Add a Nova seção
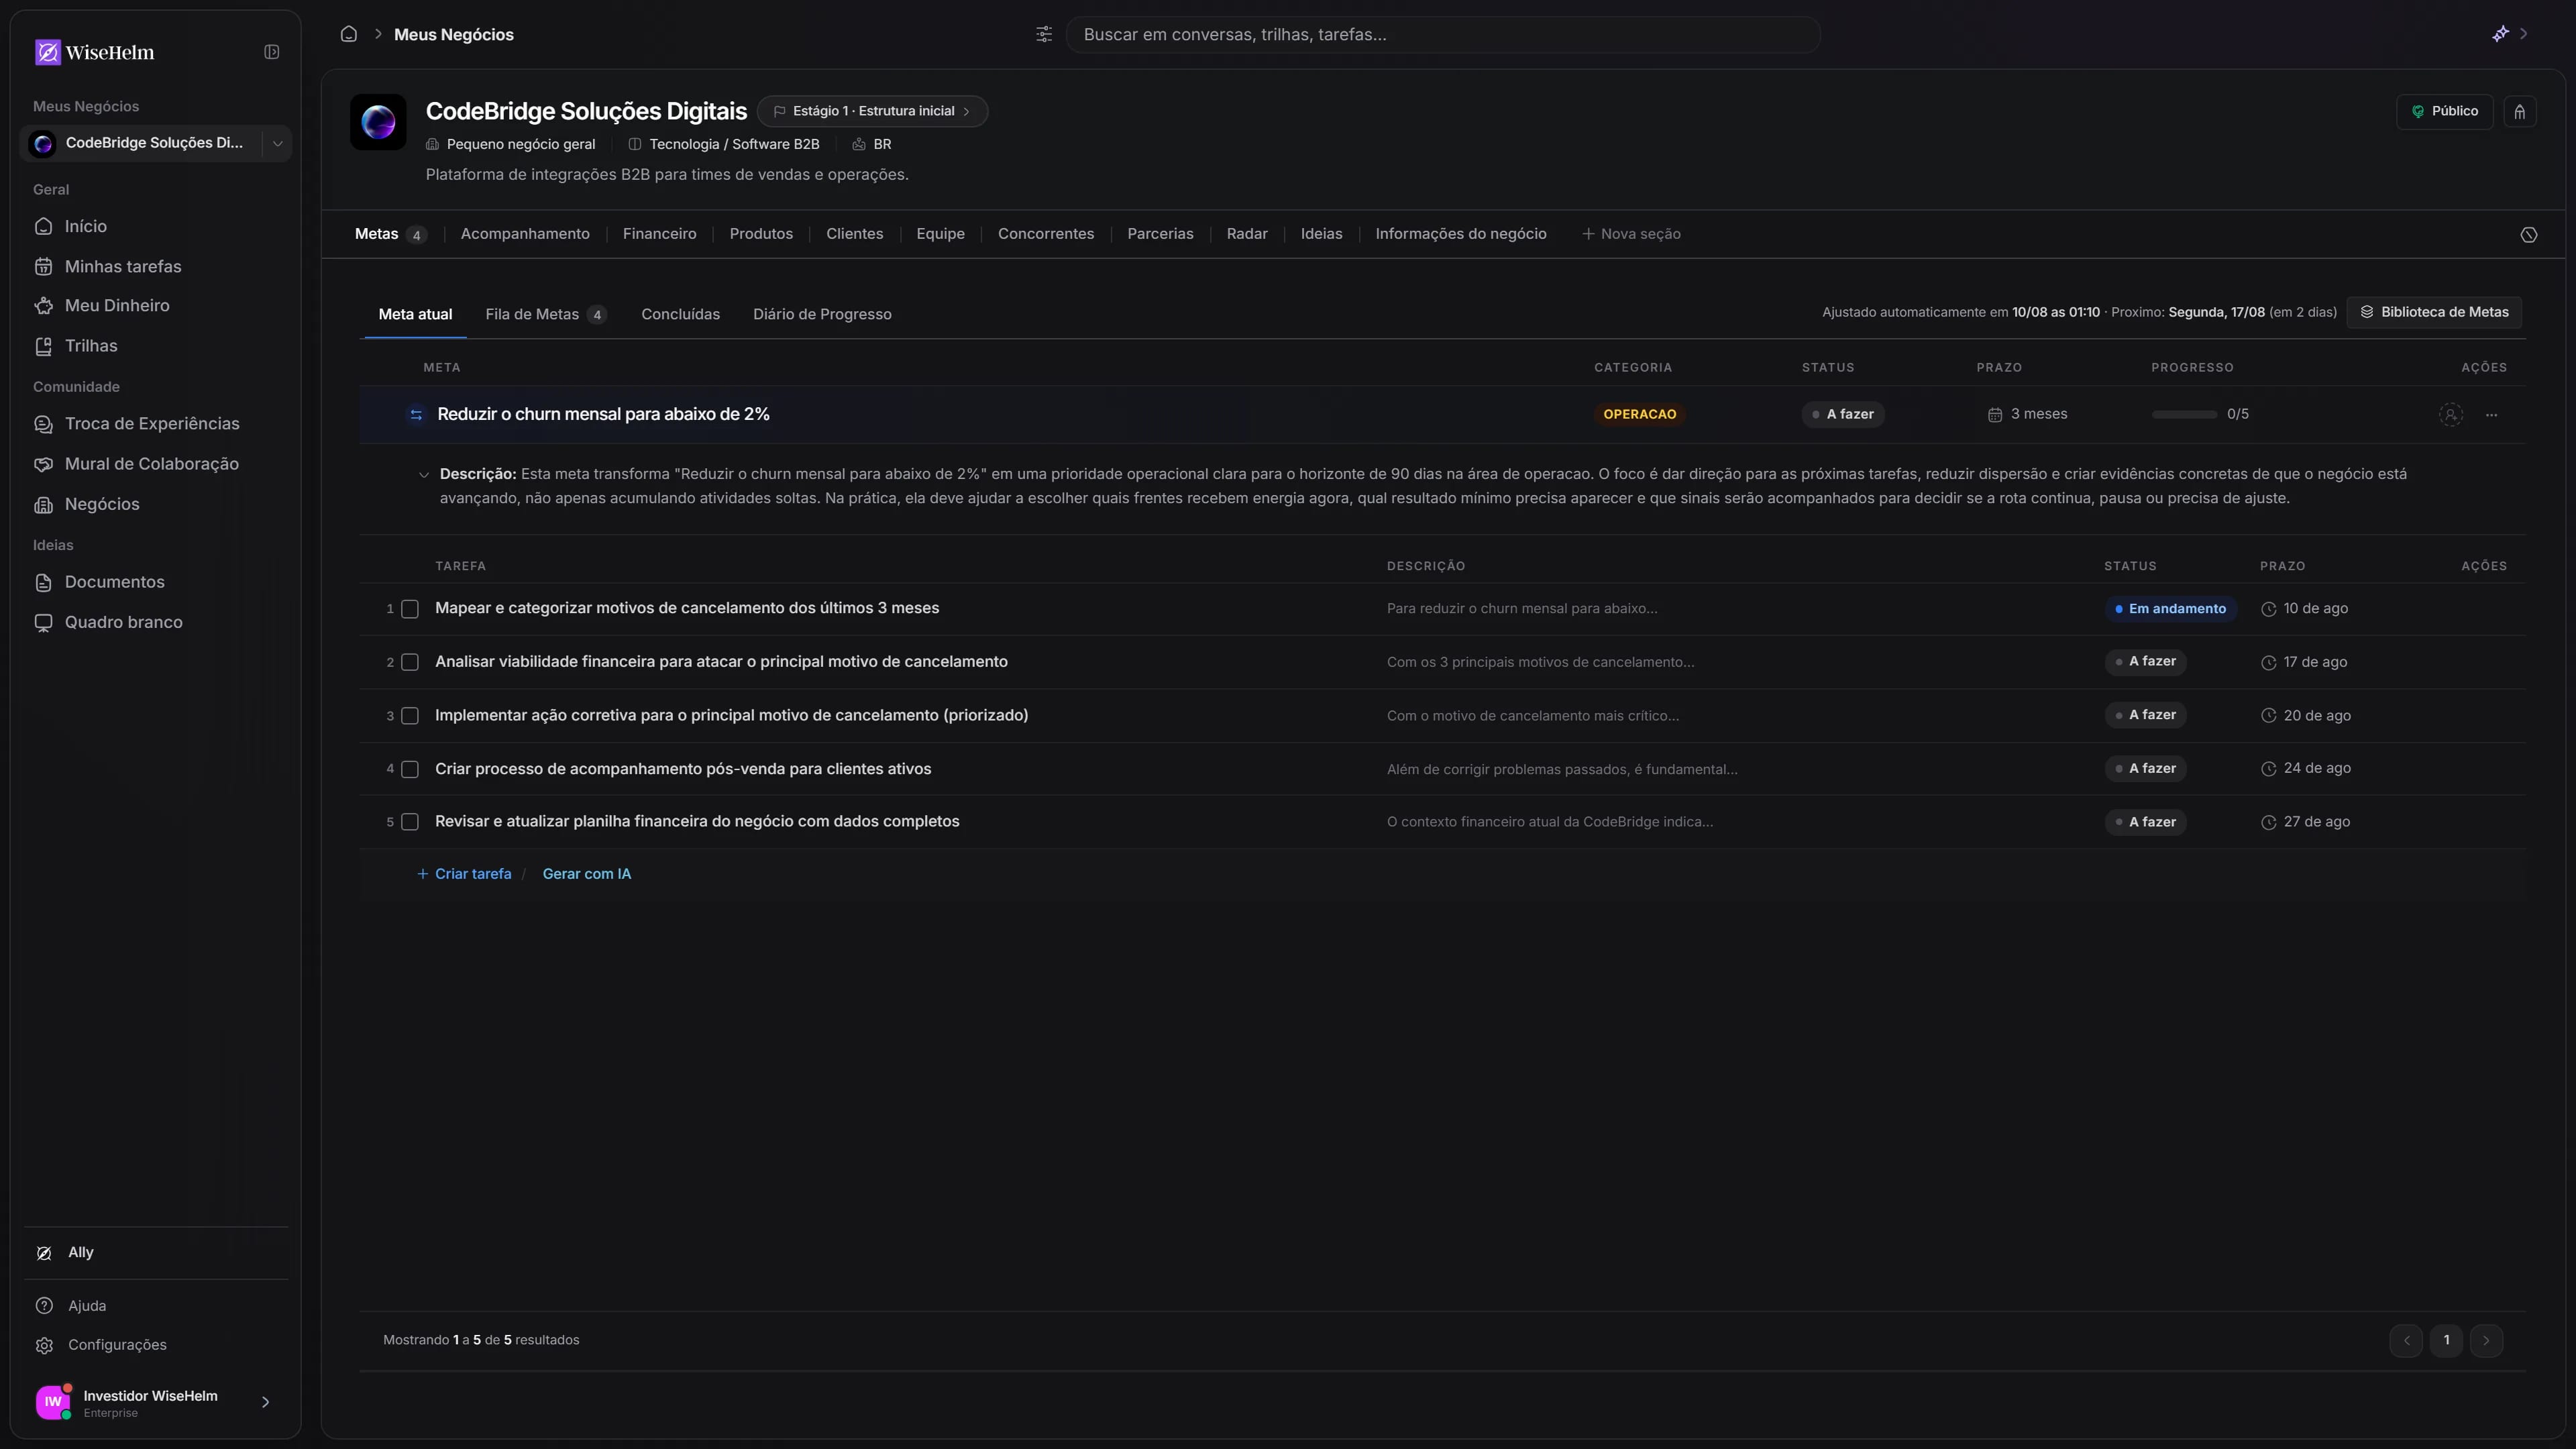This screenshot has height=1449, width=2576. [1631, 234]
